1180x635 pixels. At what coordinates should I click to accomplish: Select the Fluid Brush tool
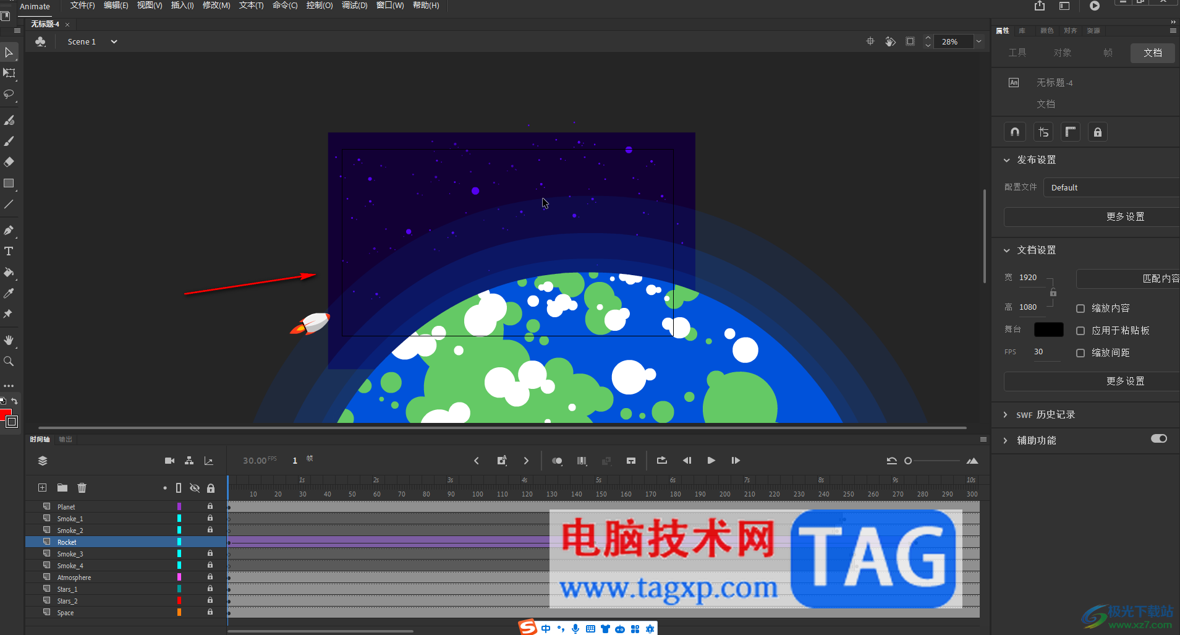[x=9, y=120]
